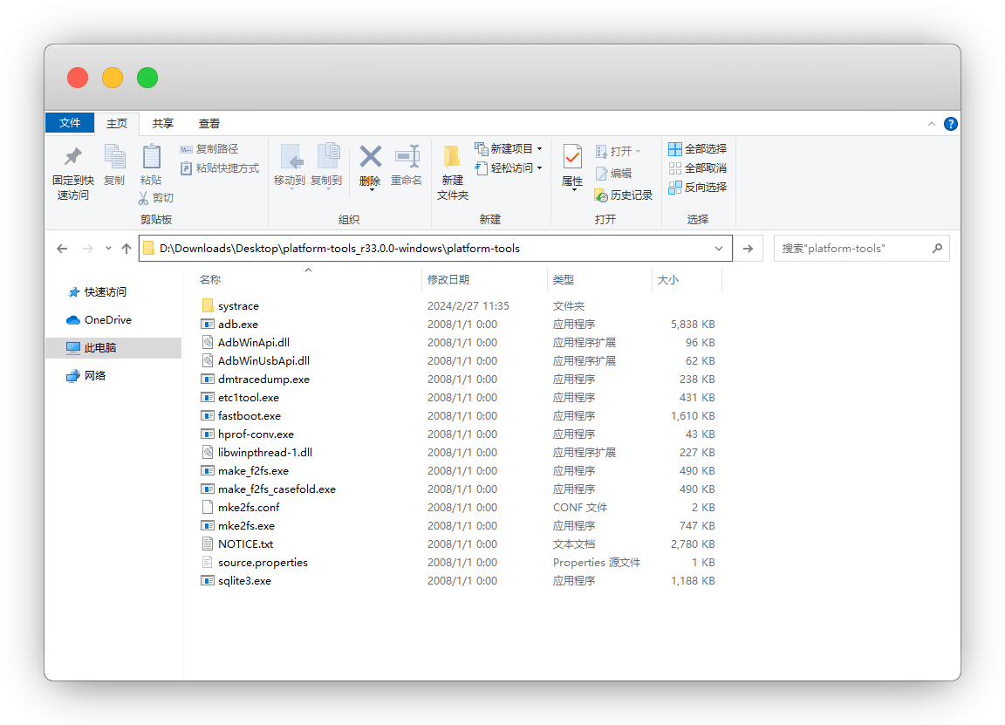Switch to the Share (共享) tab
The height and width of the screenshot is (725, 1005).
(x=163, y=124)
